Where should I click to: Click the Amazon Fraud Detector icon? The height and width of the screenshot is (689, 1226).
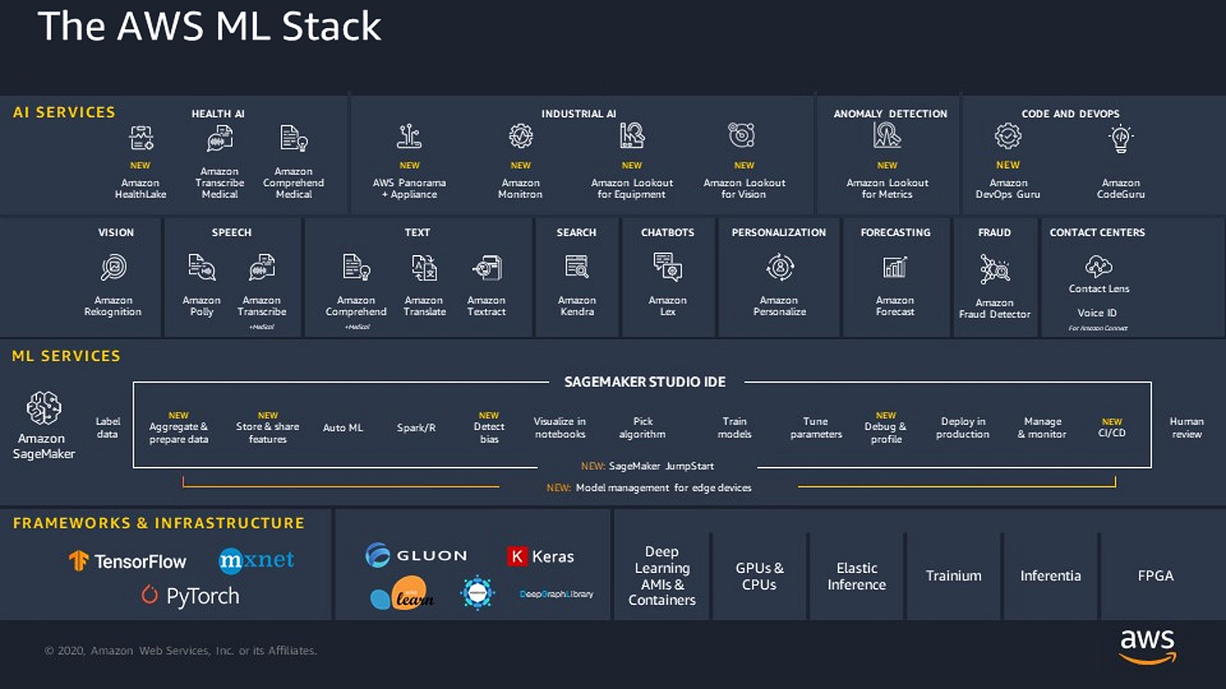click(x=994, y=269)
